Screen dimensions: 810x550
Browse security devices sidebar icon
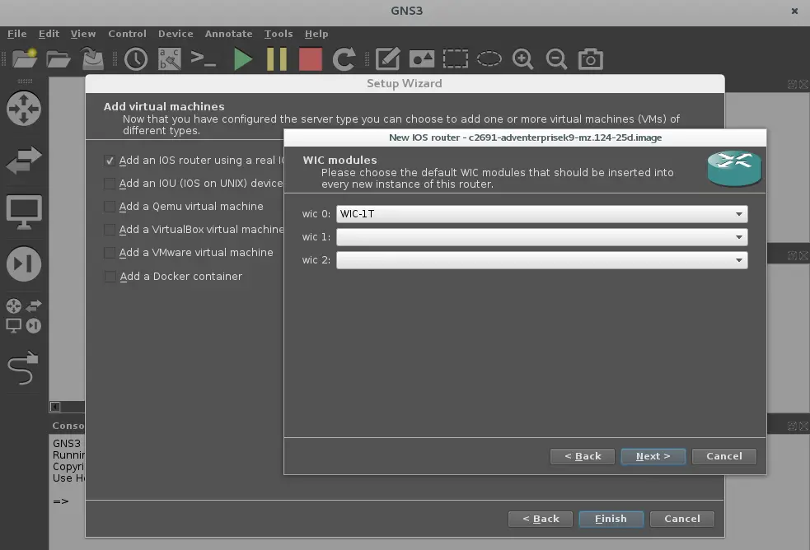coord(24,264)
